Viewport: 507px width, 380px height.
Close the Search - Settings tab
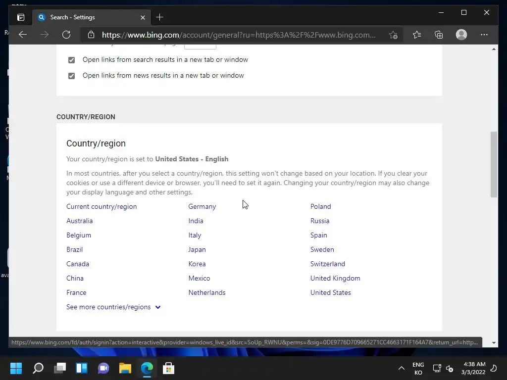pos(143,17)
